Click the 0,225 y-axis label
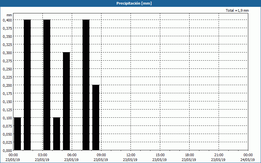This screenshot has height=163, width=261. [x=7, y=77]
